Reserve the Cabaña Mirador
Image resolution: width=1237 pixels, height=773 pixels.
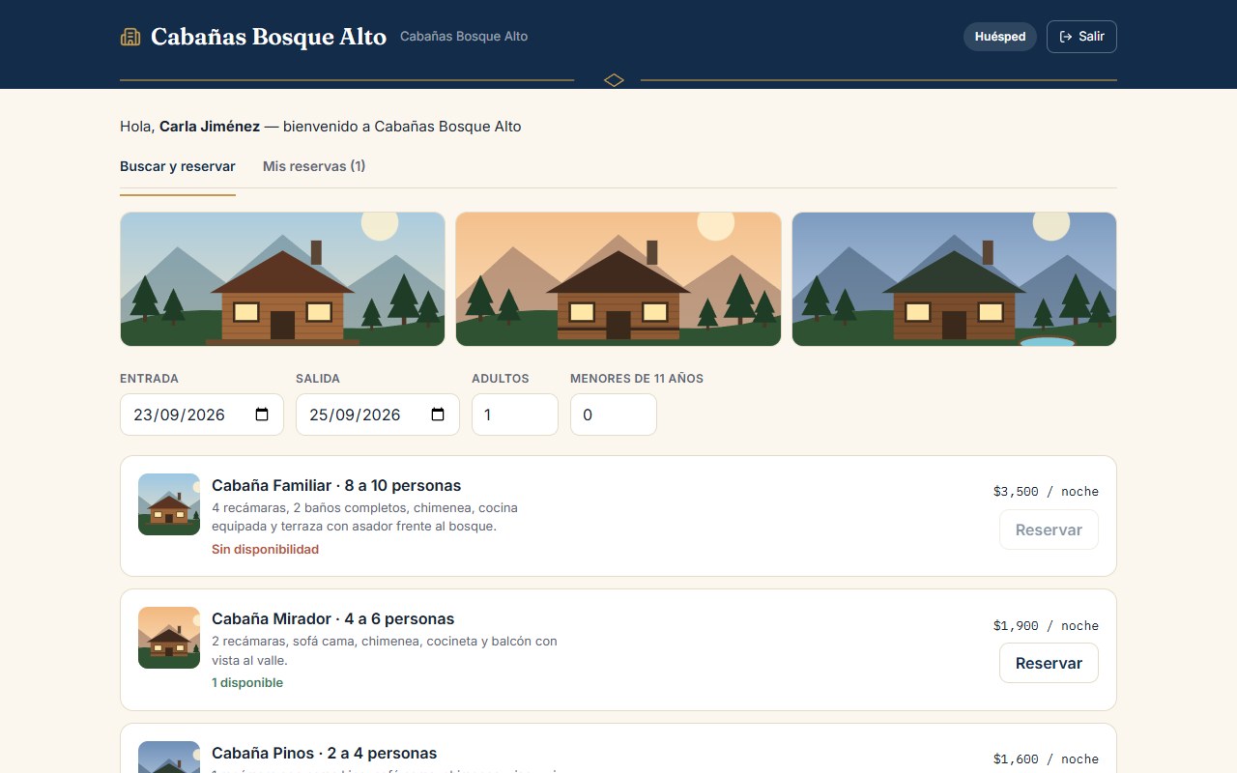[1049, 663]
